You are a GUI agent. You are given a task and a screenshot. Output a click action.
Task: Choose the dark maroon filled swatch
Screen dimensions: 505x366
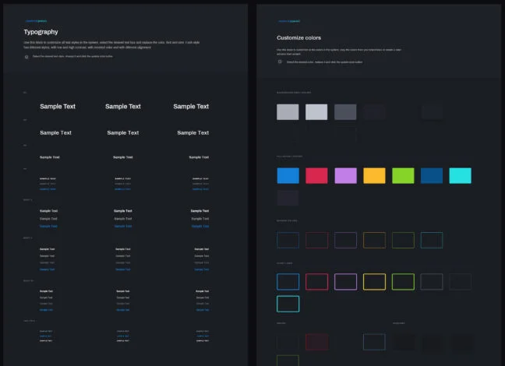click(x=316, y=342)
